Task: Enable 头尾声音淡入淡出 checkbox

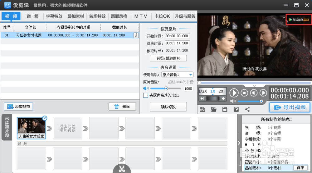Action: tap(146, 95)
